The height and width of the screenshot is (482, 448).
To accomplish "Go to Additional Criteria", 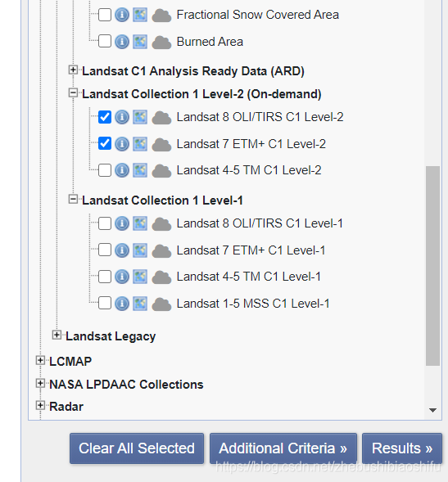I will pyautogui.click(x=283, y=448).
